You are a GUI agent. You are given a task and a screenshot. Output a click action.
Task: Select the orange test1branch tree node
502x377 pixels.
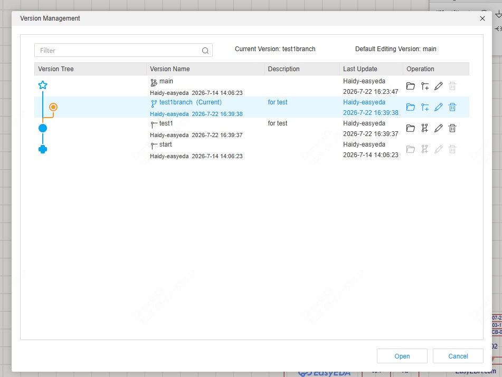53,107
